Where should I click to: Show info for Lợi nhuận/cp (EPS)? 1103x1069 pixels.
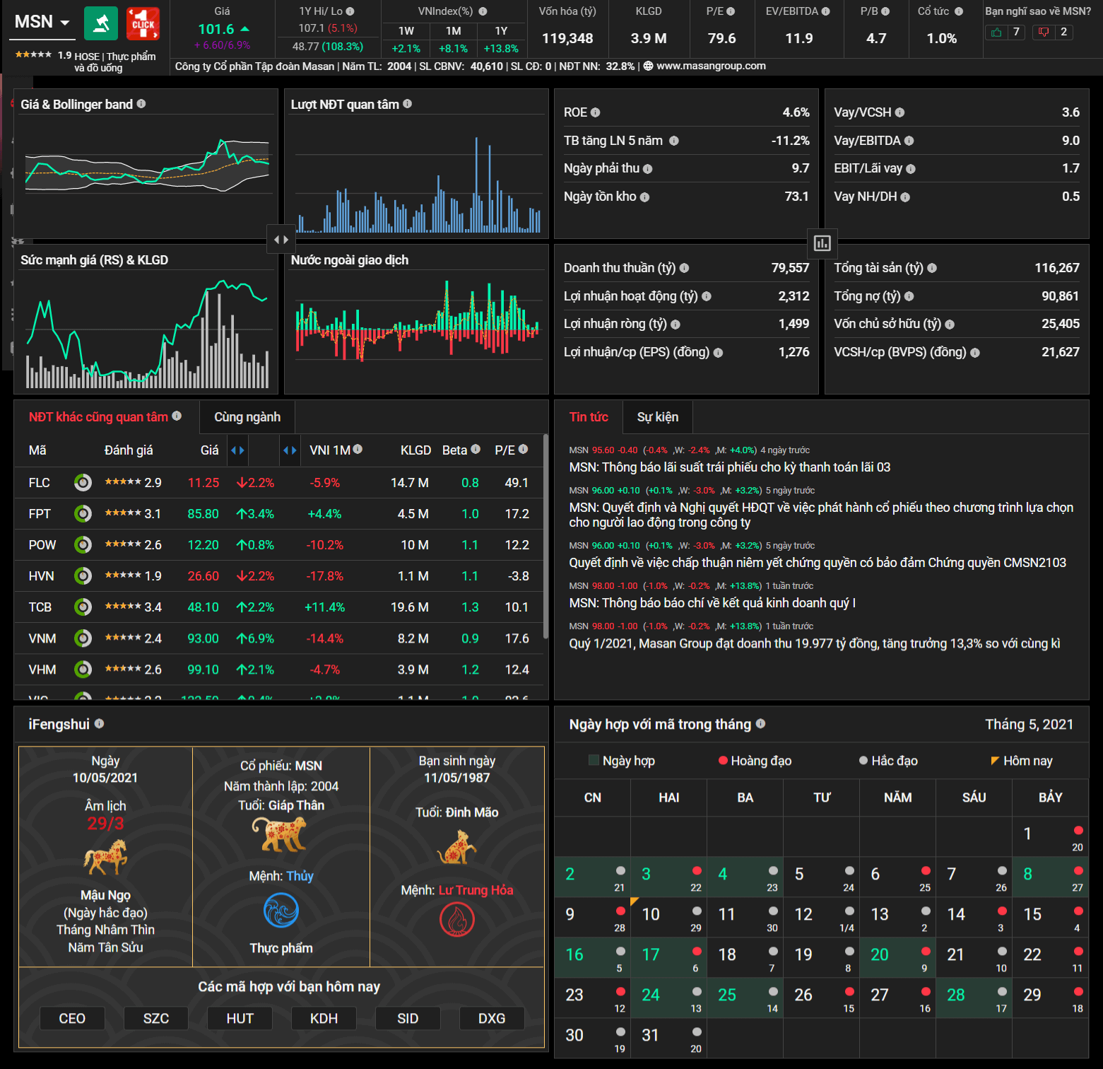(x=718, y=353)
